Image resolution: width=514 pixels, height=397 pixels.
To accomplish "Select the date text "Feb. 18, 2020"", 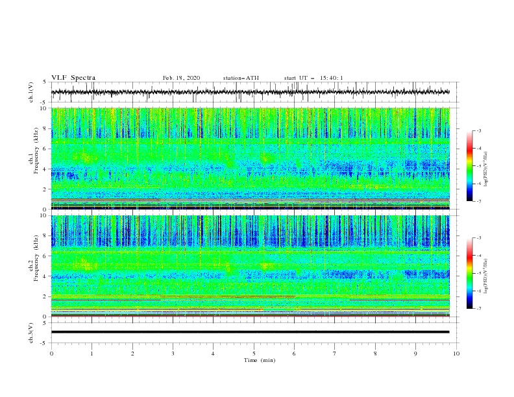I will (x=181, y=78).
